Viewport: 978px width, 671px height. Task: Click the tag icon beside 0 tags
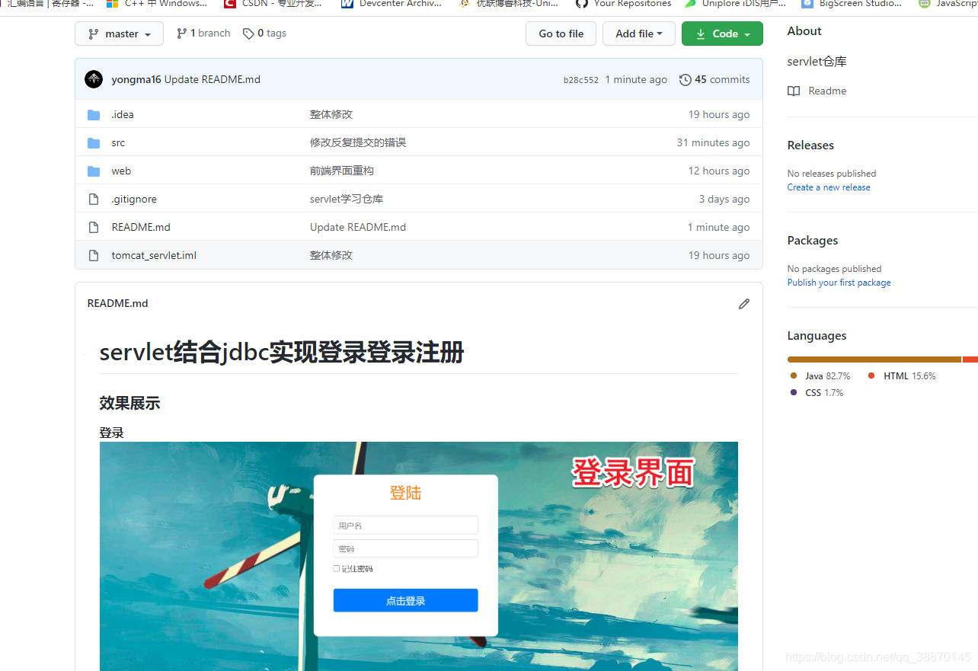248,34
